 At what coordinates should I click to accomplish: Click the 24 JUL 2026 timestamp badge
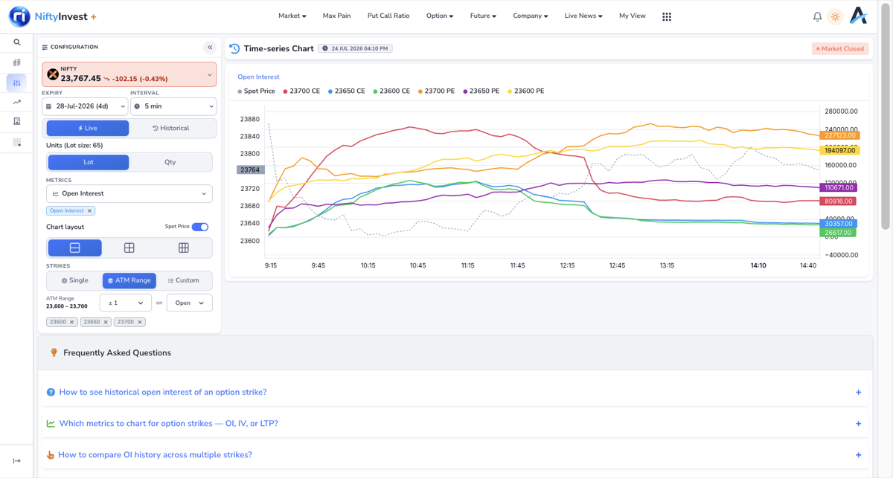[355, 48]
